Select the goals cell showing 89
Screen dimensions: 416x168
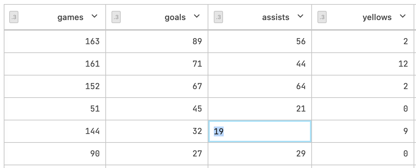197,41
